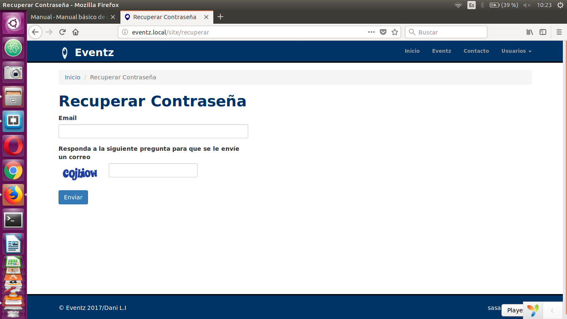Refresh the captcha image
Viewport: 567px width, 319px height.
coord(80,173)
